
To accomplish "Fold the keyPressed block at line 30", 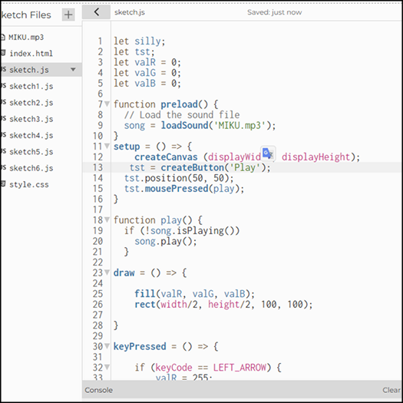I will coord(107,346).
